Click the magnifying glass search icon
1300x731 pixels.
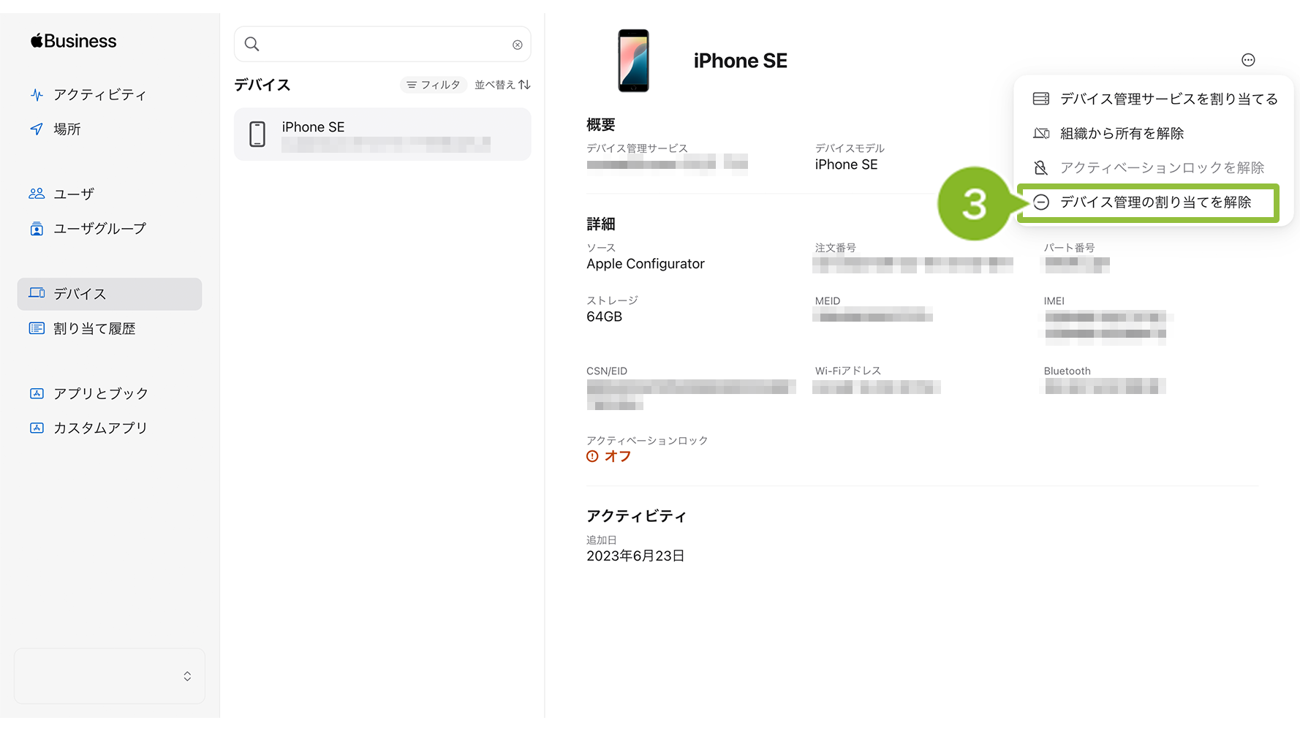pyautogui.click(x=252, y=44)
